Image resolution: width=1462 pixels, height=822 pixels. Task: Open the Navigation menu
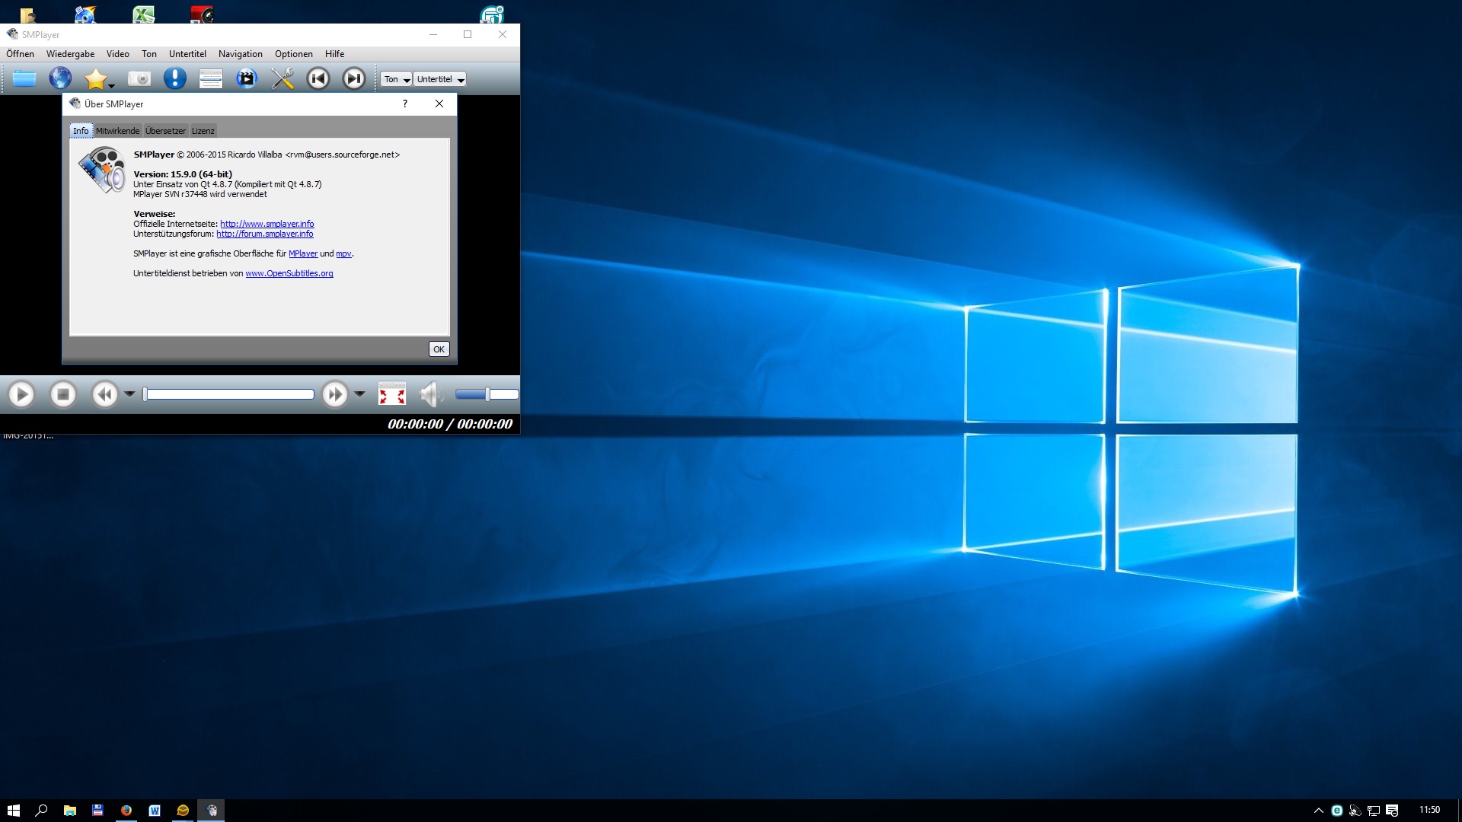tap(241, 54)
